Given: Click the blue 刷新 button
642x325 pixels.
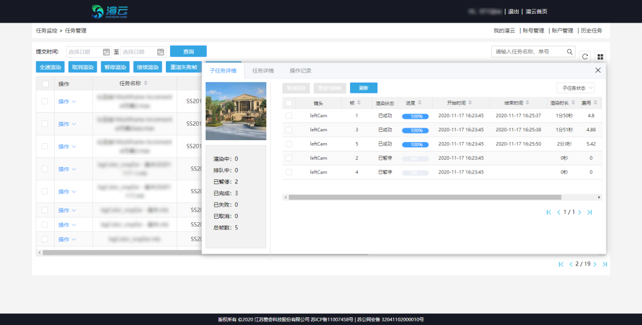Looking at the screenshot, I should (x=363, y=88).
